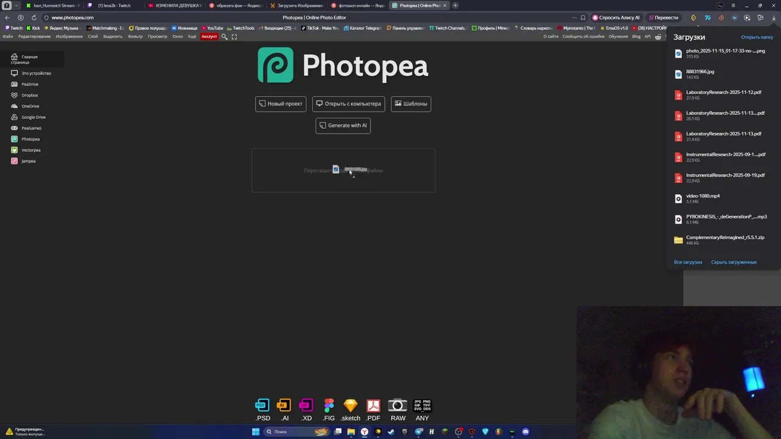
Task: Click О сайте link
Action: pos(551,37)
